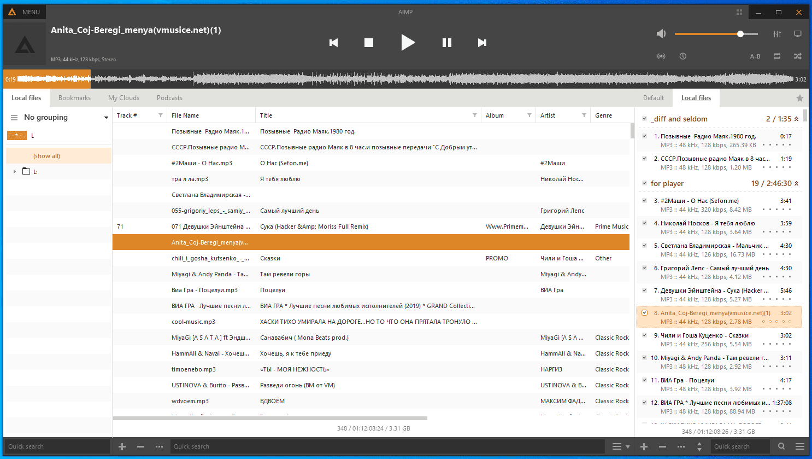Open the Artist column filter
The height and width of the screenshot is (459, 812).
[584, 115]
